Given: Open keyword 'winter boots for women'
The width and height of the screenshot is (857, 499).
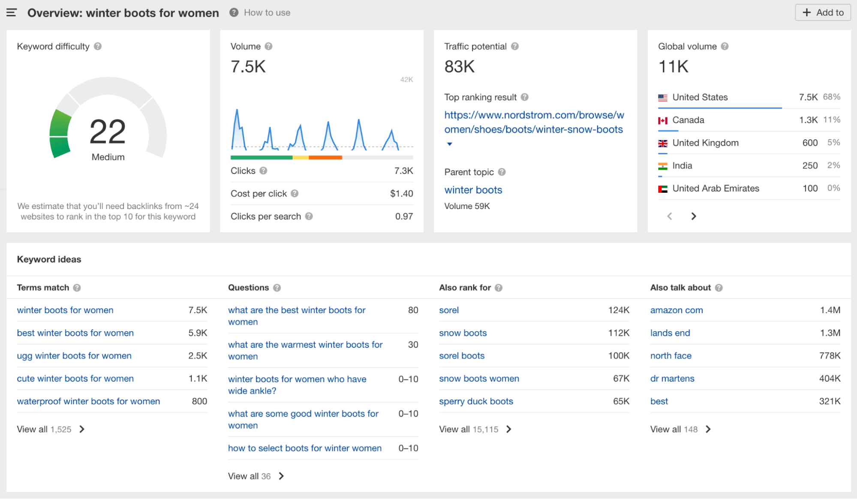Looking at the screenshot, I should (65, 310).
